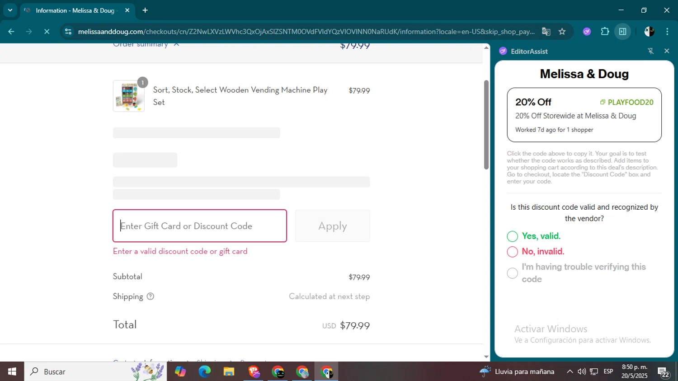Image resolution: width=678 pixels, height=381 pixels.
Task: Open the EditorAssist extension icon in toolbar
Action: pyautogui.click(x=587, y=32)
